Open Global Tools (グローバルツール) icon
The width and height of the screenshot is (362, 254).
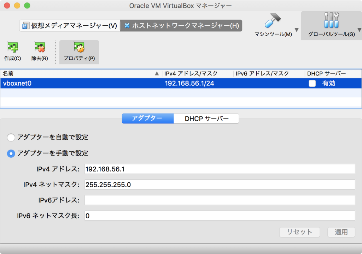coord(332,20)
